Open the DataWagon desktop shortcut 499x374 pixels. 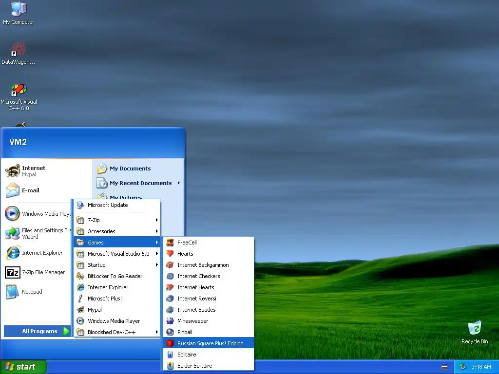(19, 53)
